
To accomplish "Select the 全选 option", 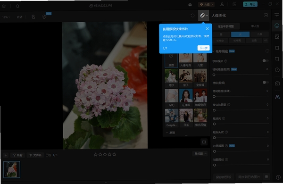I will coord(254,41).
